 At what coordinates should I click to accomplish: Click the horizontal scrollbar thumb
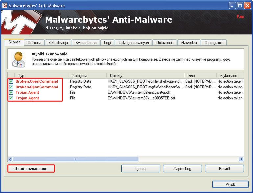(x=76, y=159)
